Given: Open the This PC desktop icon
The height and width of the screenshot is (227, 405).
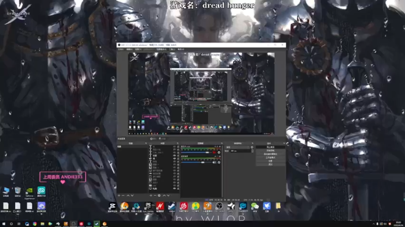Looking at the screenshot, I should coord(6,192).
